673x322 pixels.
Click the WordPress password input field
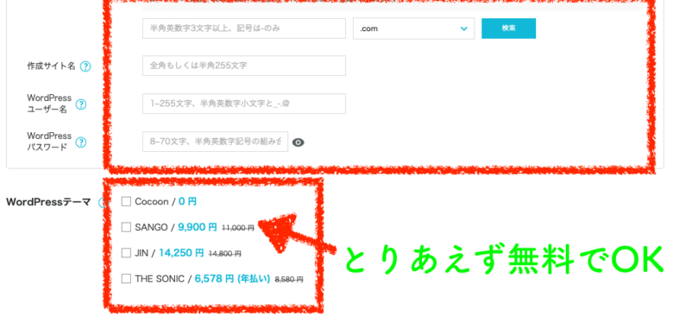pos(215,142)
